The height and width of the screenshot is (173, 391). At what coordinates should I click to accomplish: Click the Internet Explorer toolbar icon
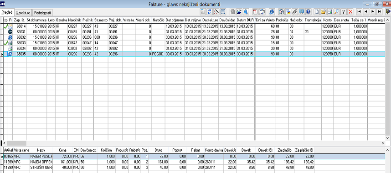click(x=272, y=11)
